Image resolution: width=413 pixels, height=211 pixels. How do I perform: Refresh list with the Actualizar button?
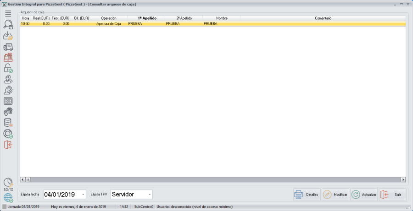click(364, 195)
